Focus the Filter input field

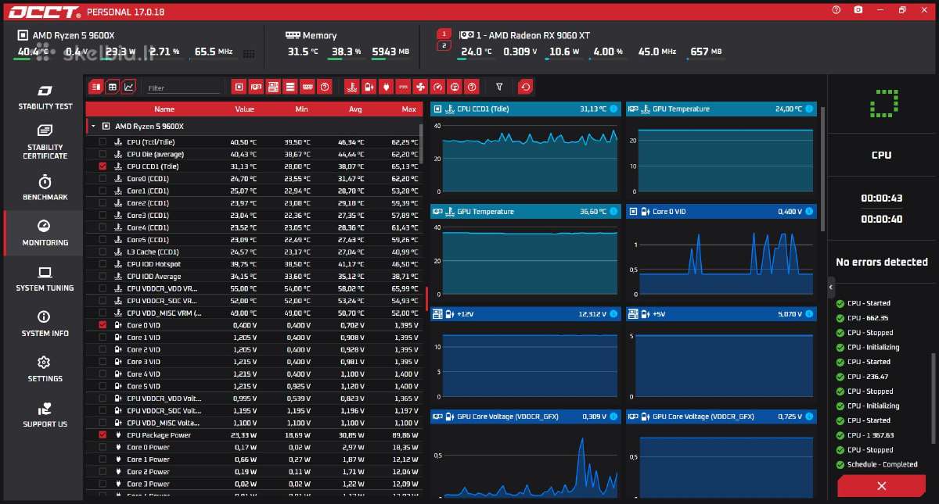(184, 88)
